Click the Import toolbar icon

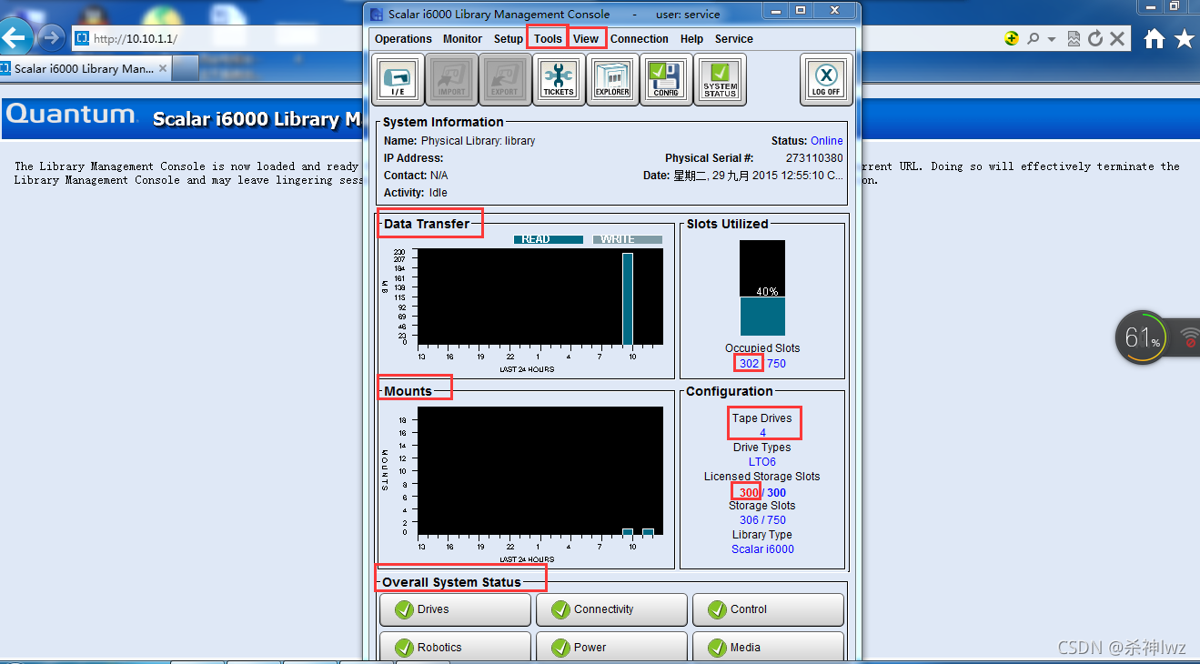pos(451,79)
